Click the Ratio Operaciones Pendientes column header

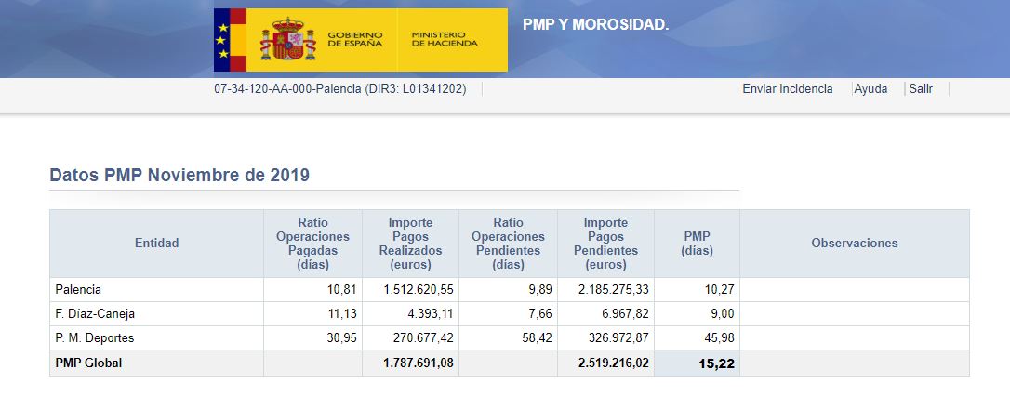click(508, 244)
